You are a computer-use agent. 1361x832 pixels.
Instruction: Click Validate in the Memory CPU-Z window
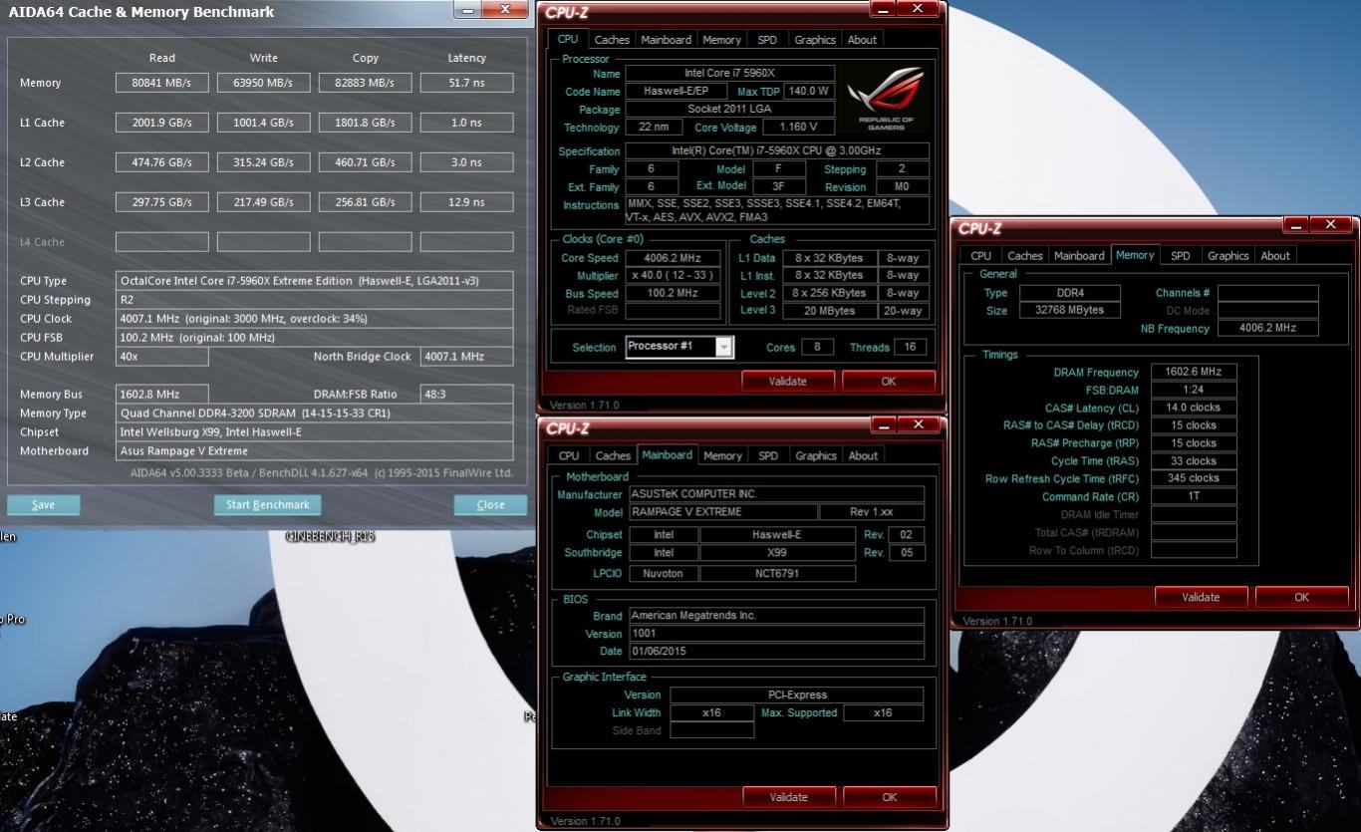click(x=1201, y=597)
